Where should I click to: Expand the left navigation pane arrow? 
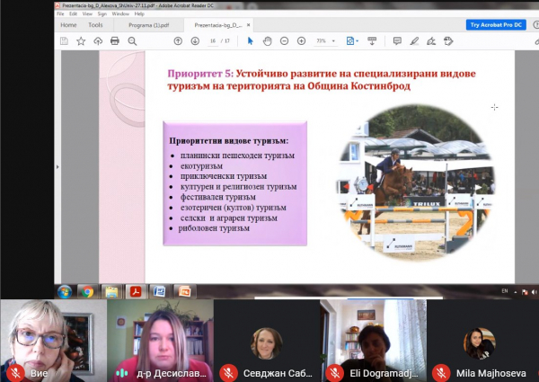pos(58,166)
